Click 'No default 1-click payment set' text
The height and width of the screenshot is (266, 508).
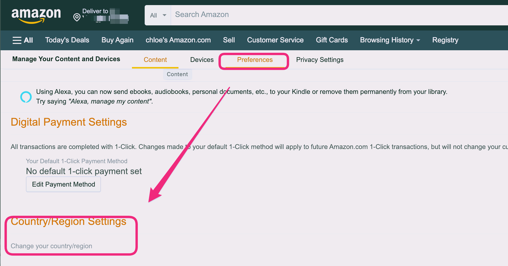(x=84, y=171)
